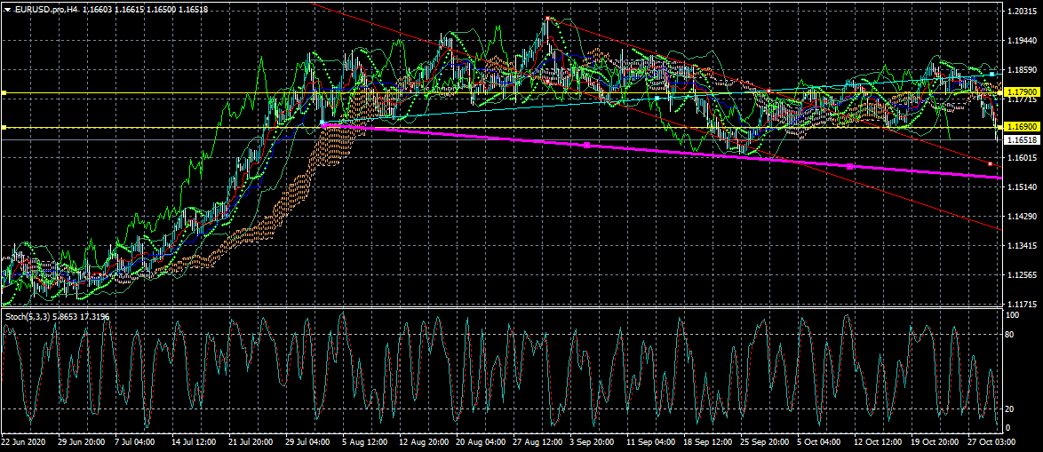This screenshot has height=452, width=1043.
Task: Select cyan trendline's midpoint anchor
Action: (657, 98)
